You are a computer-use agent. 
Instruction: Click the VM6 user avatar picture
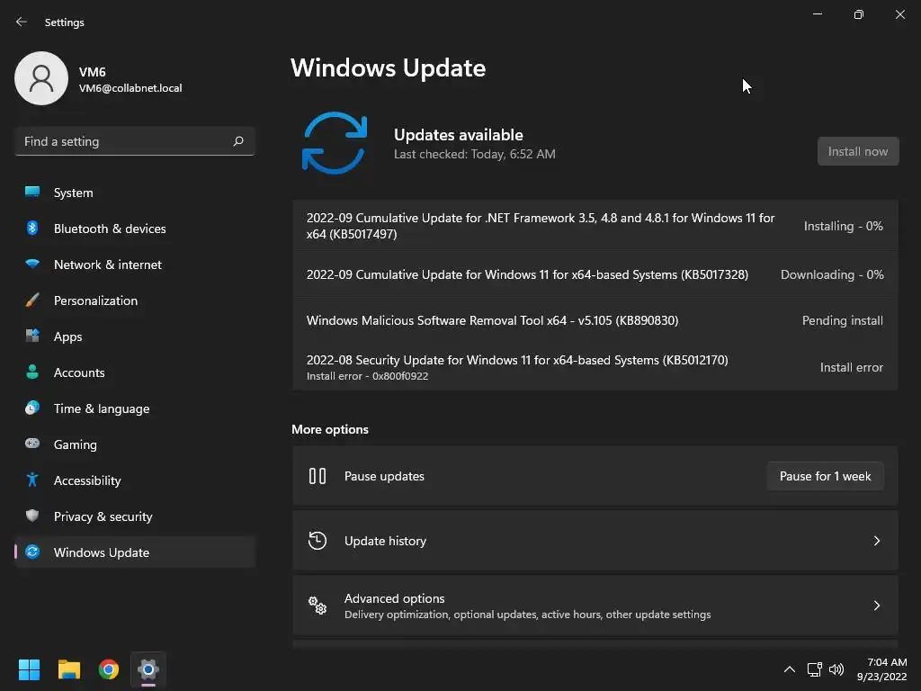41,78
